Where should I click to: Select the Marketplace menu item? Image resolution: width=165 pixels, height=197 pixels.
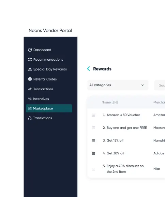(x=49, y=108)
